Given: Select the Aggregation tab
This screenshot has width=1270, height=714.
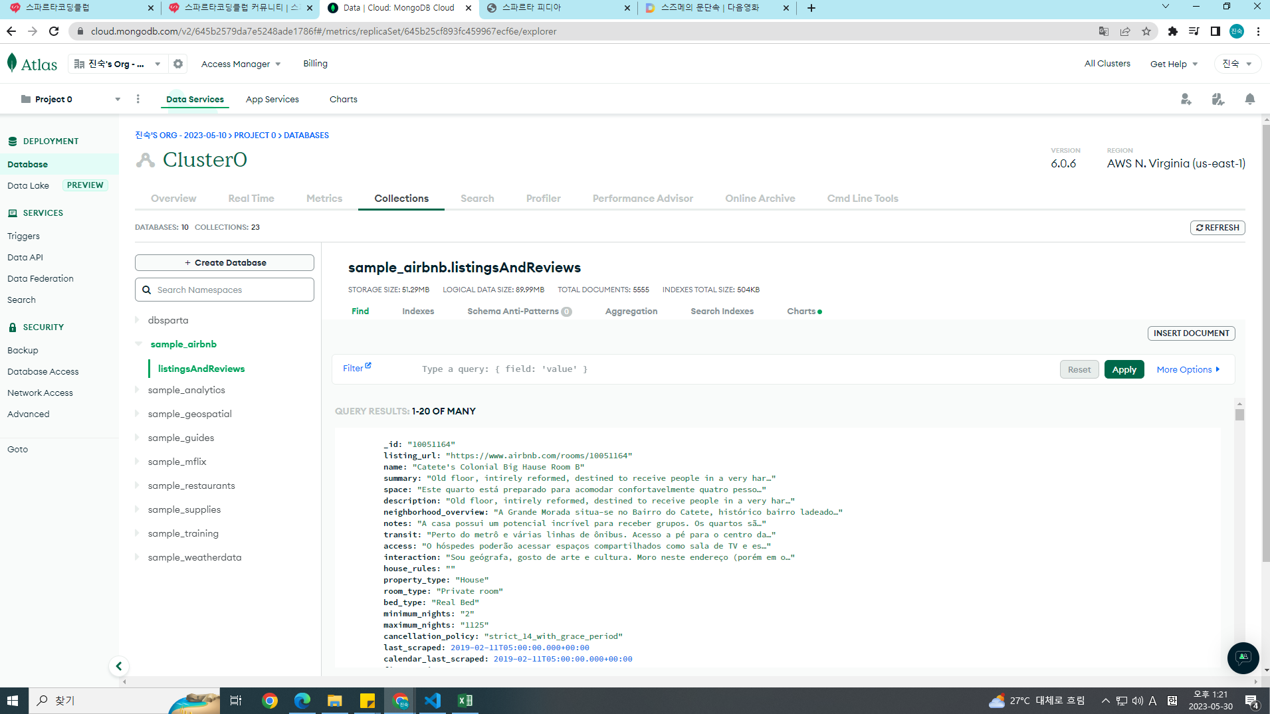Looking at the screenshot, I should click(631, 312).
